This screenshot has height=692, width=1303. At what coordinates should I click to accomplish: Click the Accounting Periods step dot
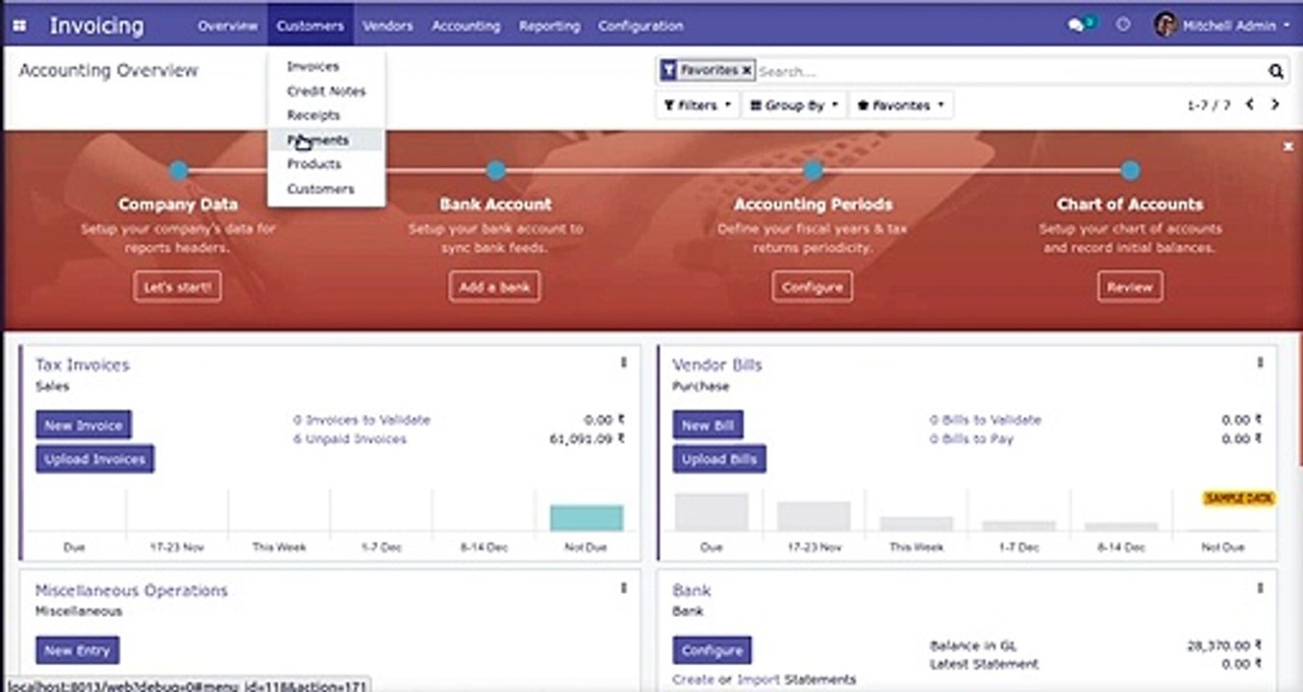[x=813, y=171]
